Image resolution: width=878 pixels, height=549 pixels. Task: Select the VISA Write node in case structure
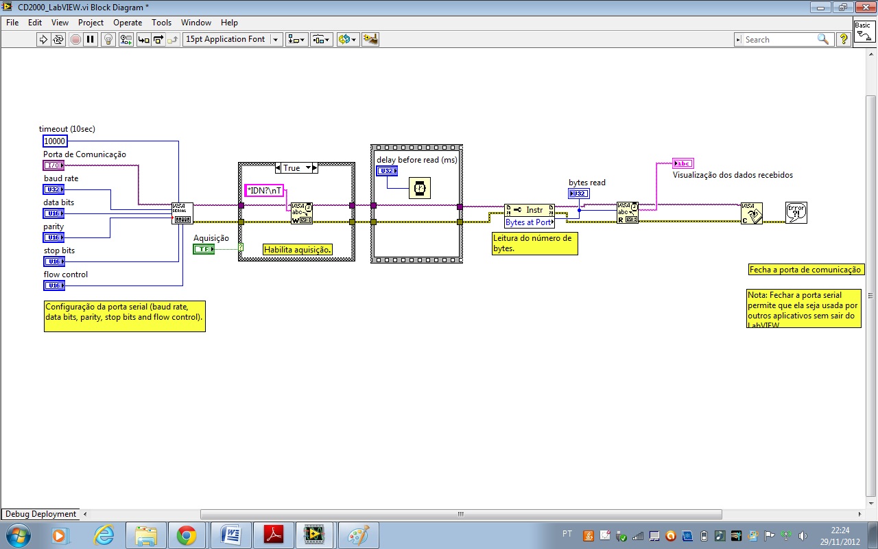coord(301,213)
